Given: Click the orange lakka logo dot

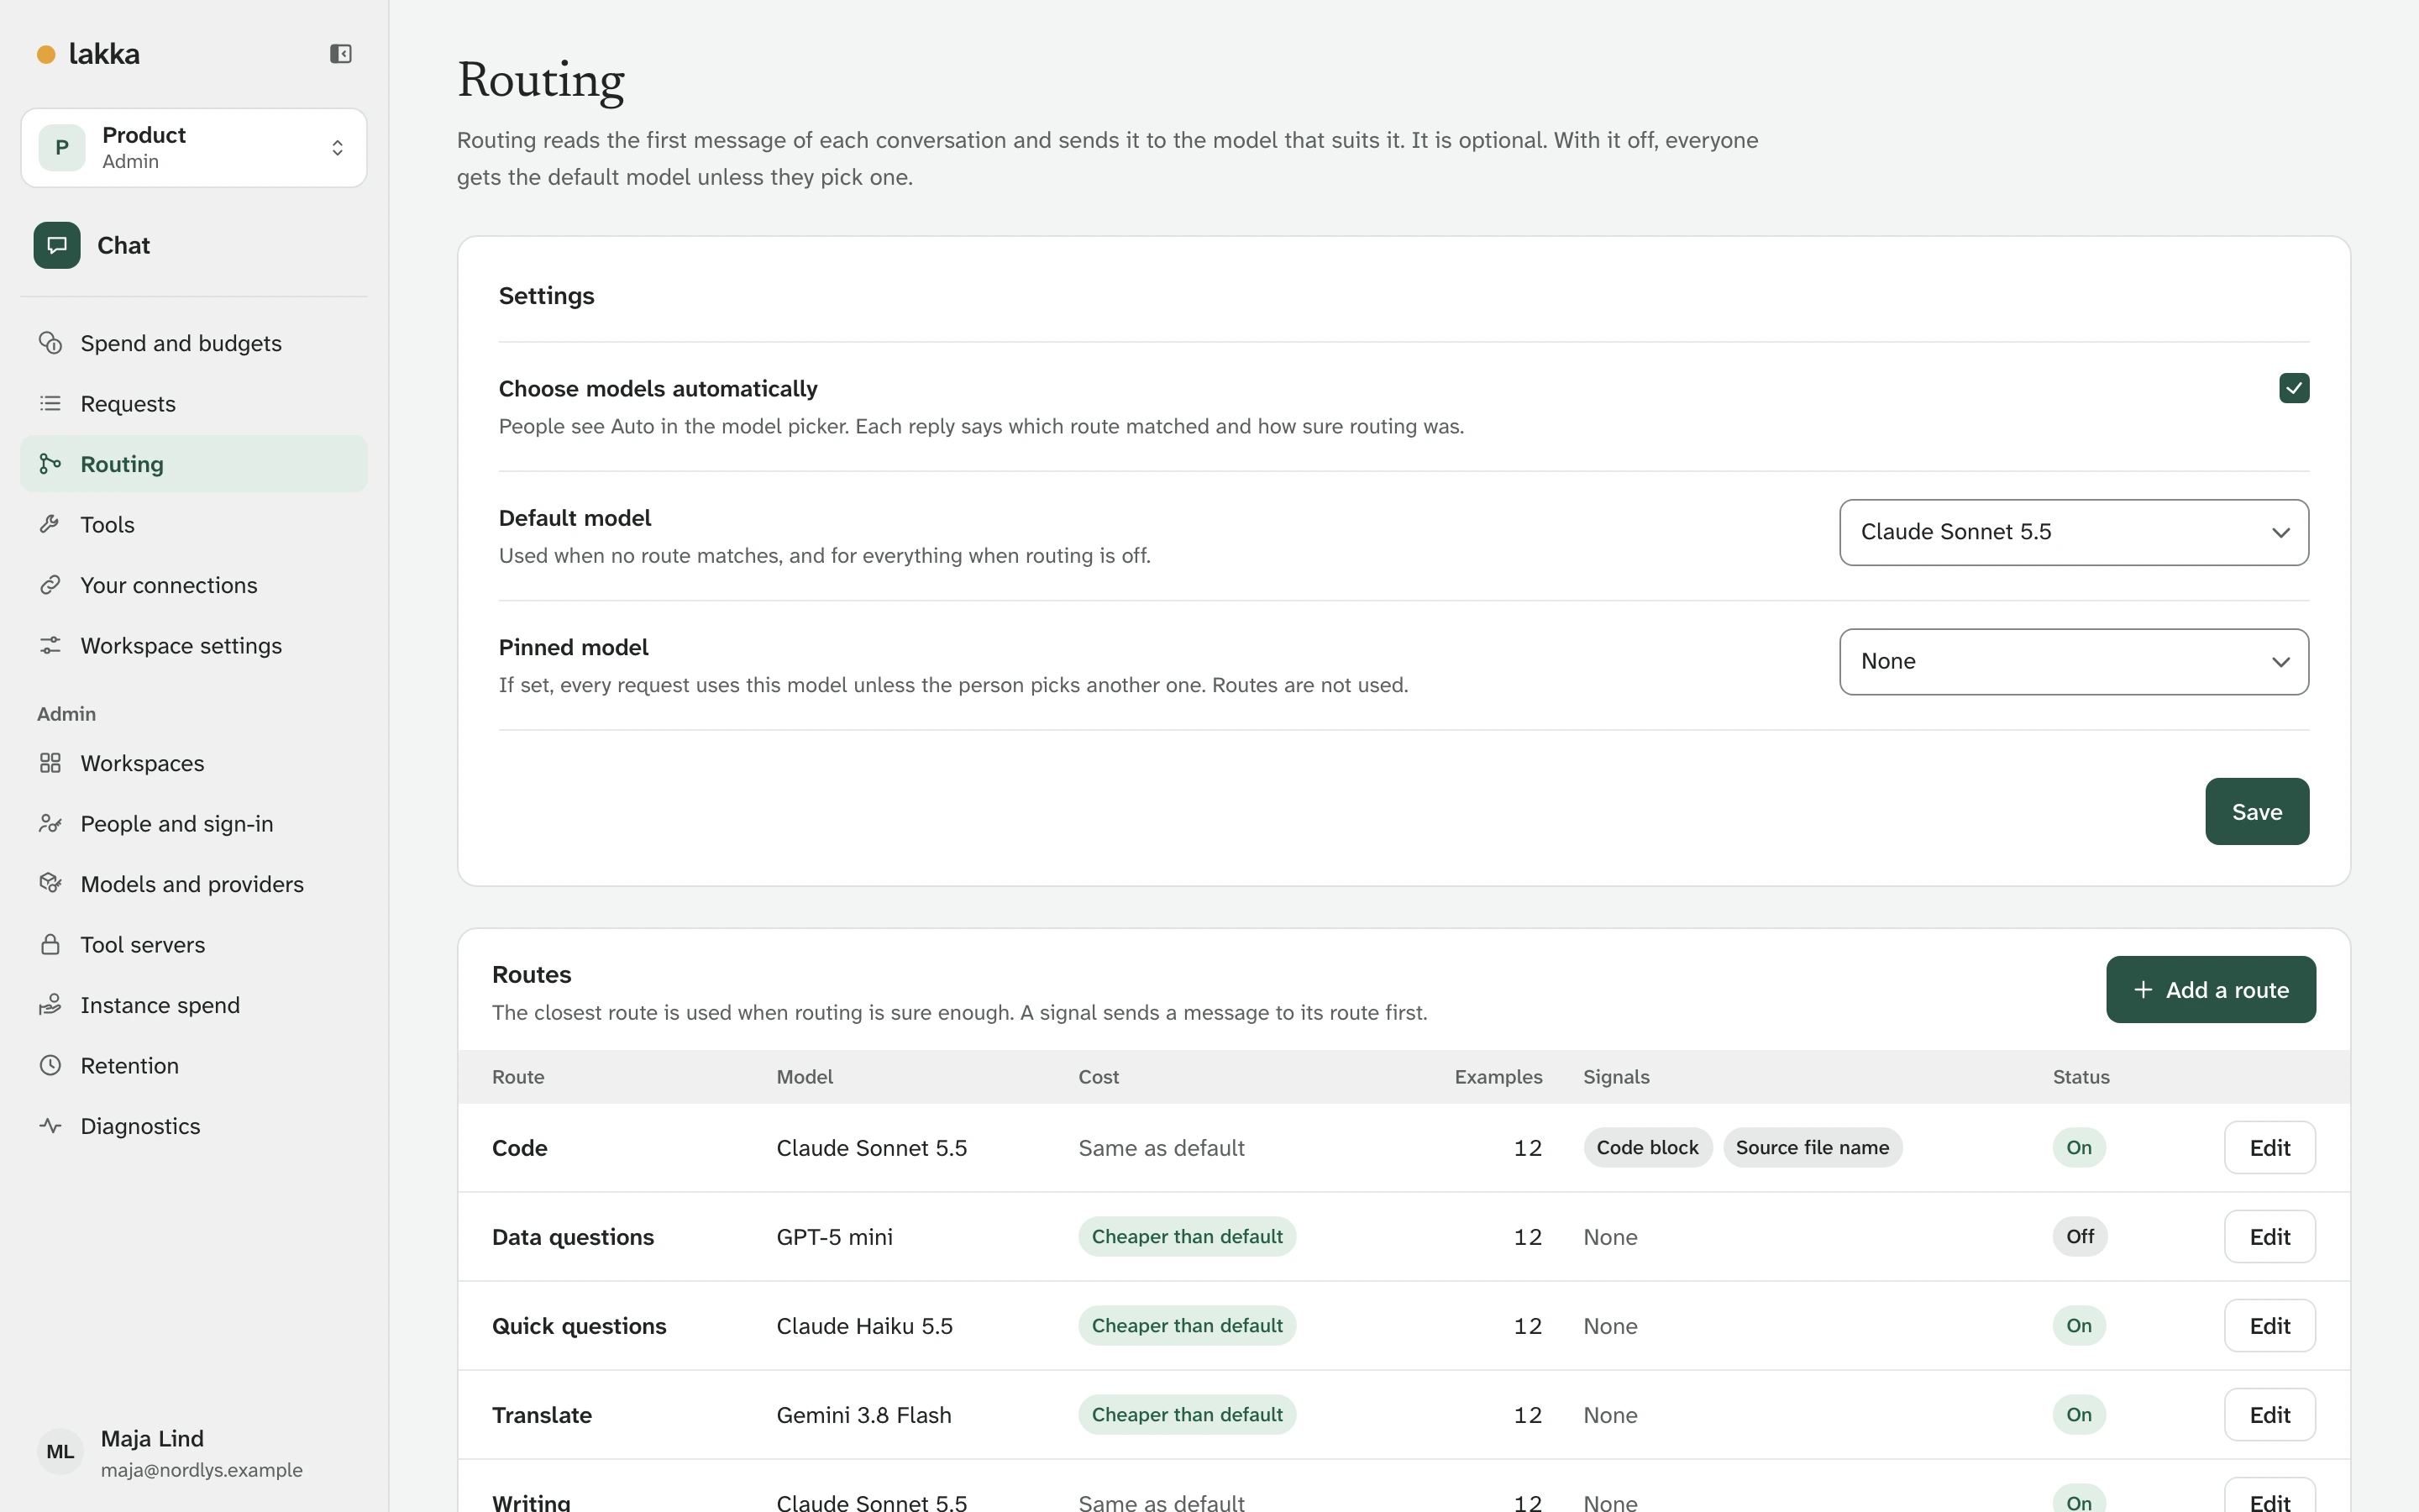Looking at the screenshot, I should (x=46, y=54).
